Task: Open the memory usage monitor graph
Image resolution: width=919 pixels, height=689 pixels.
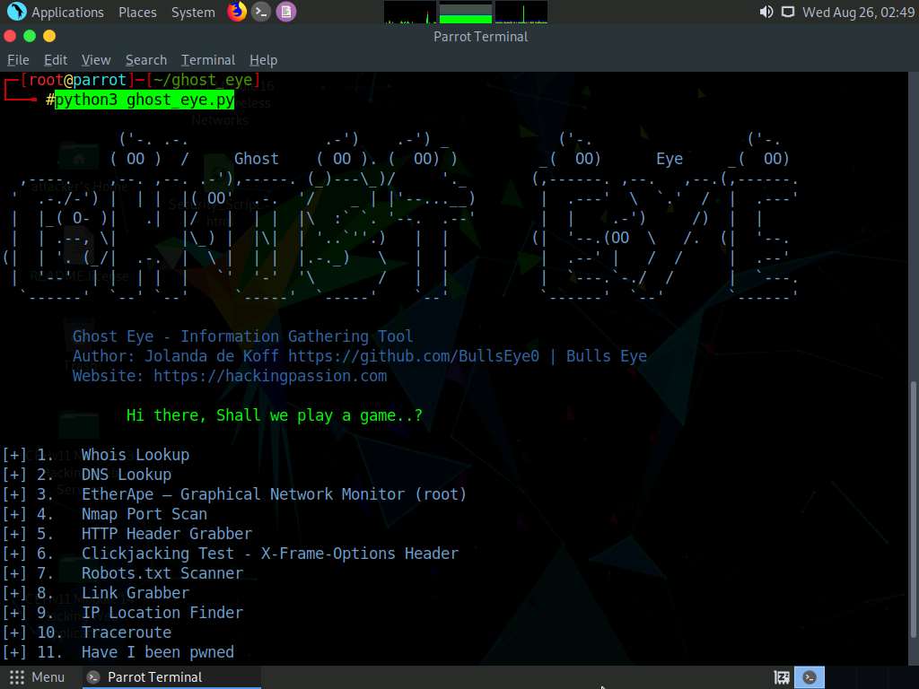Action: (x=466, y=13)
